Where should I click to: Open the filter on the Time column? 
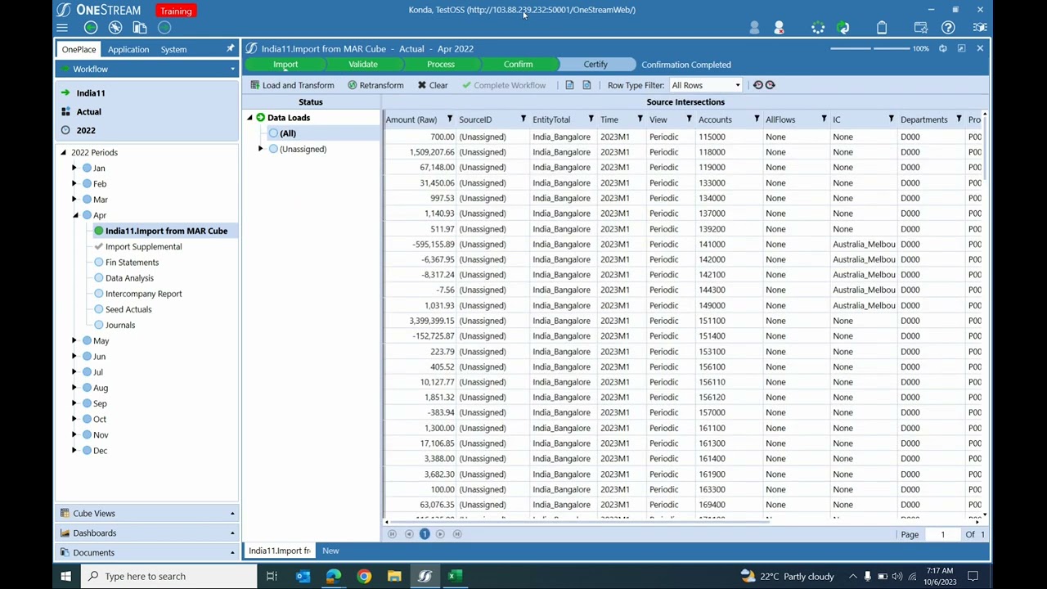click(x=640, y=119)
